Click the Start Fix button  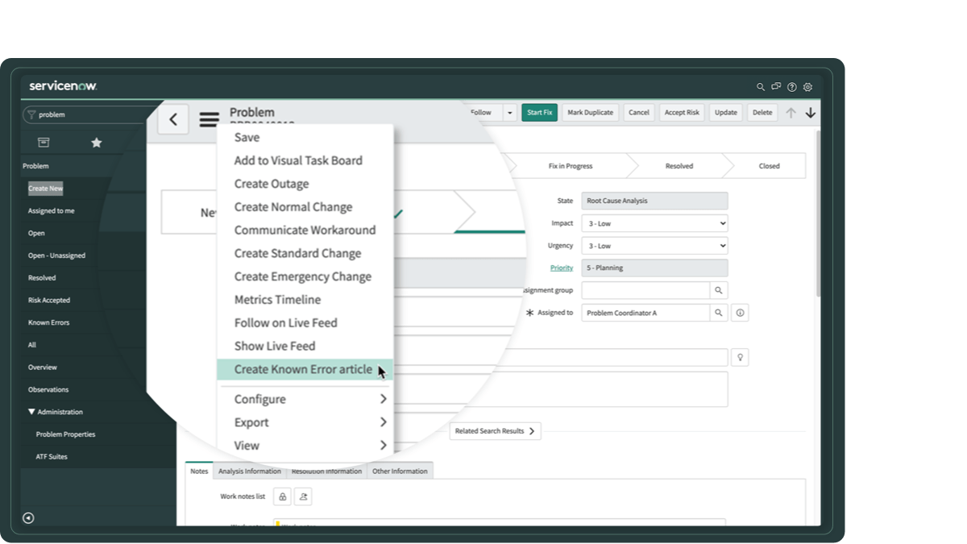[x=538, y=112]
